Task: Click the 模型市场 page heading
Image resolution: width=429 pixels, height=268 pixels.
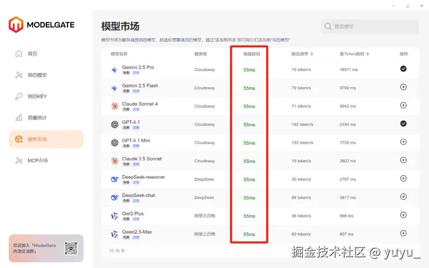Action: [x=120, y=26]
